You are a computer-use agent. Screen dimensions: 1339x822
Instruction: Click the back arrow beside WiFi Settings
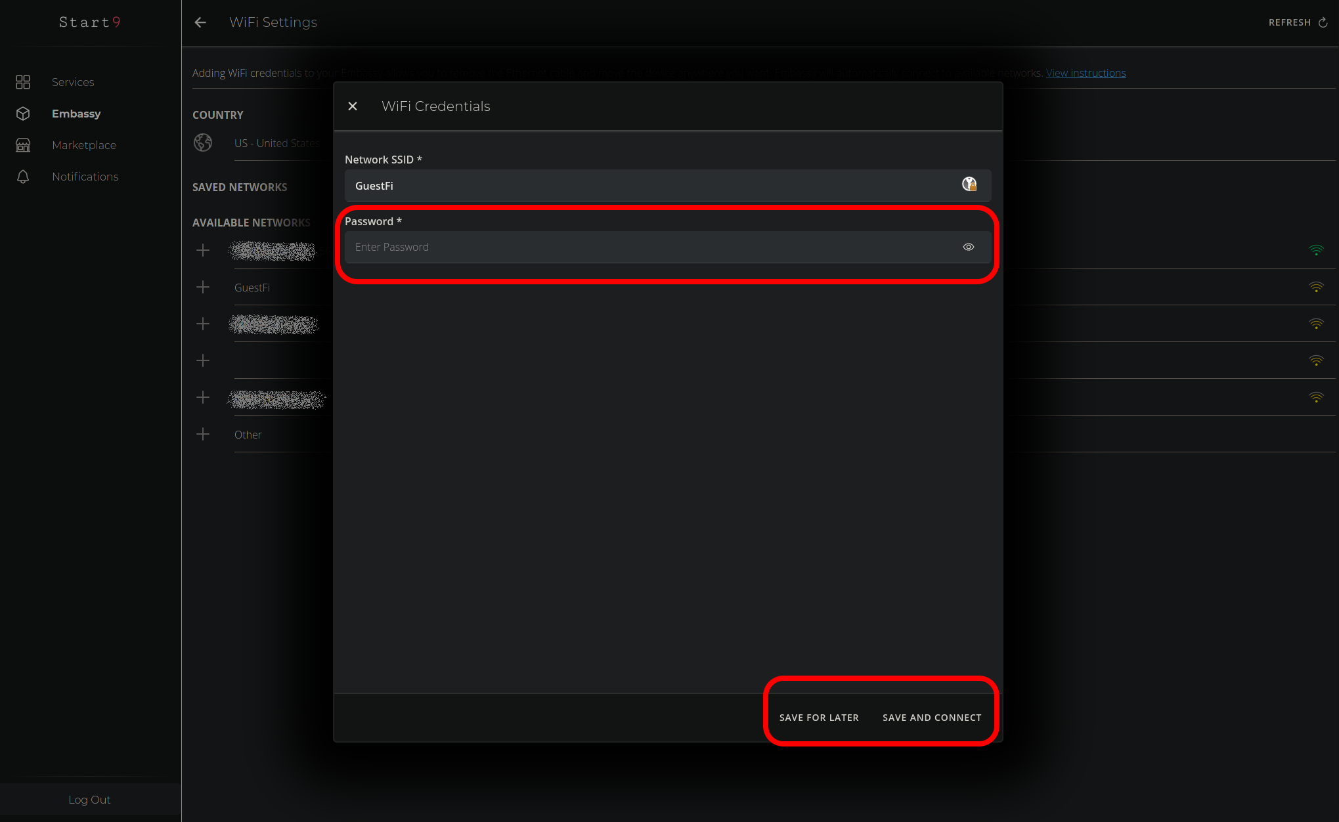pos(200,22)
